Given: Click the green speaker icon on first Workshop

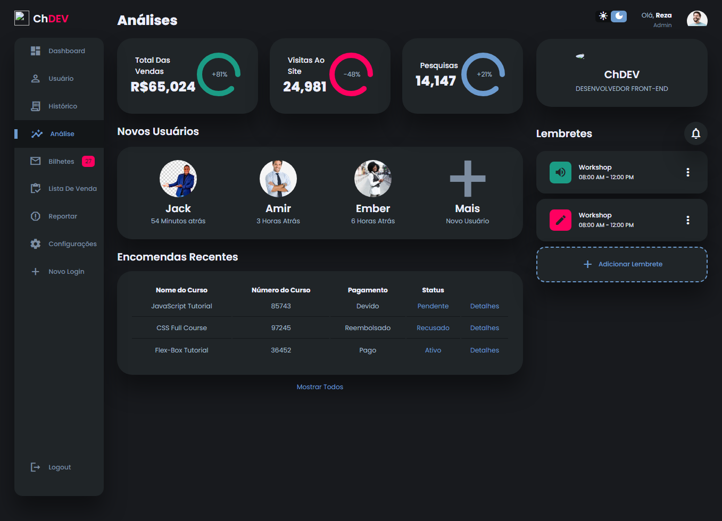Looking at the screenshot, I should tap(560, 172).
